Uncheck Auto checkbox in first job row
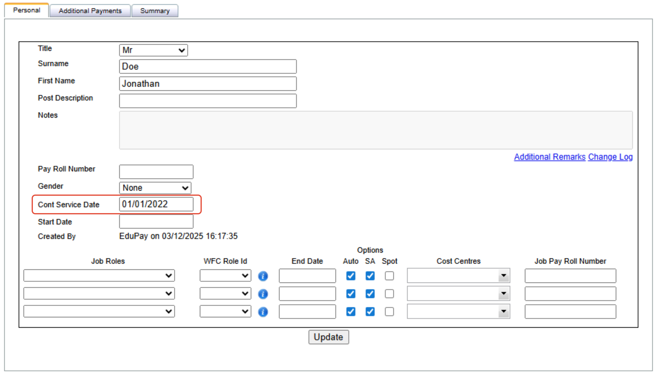 pos(351,276)
